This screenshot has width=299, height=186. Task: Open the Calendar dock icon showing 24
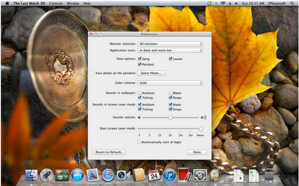[154, 175]
